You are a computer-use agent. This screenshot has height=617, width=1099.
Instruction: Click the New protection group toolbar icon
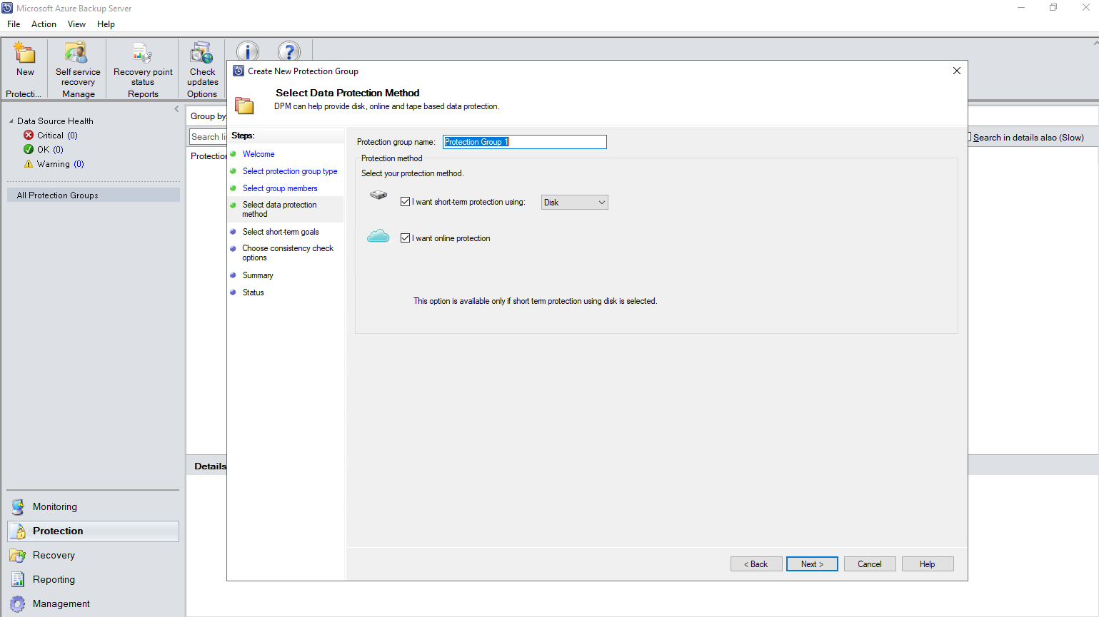25,53
